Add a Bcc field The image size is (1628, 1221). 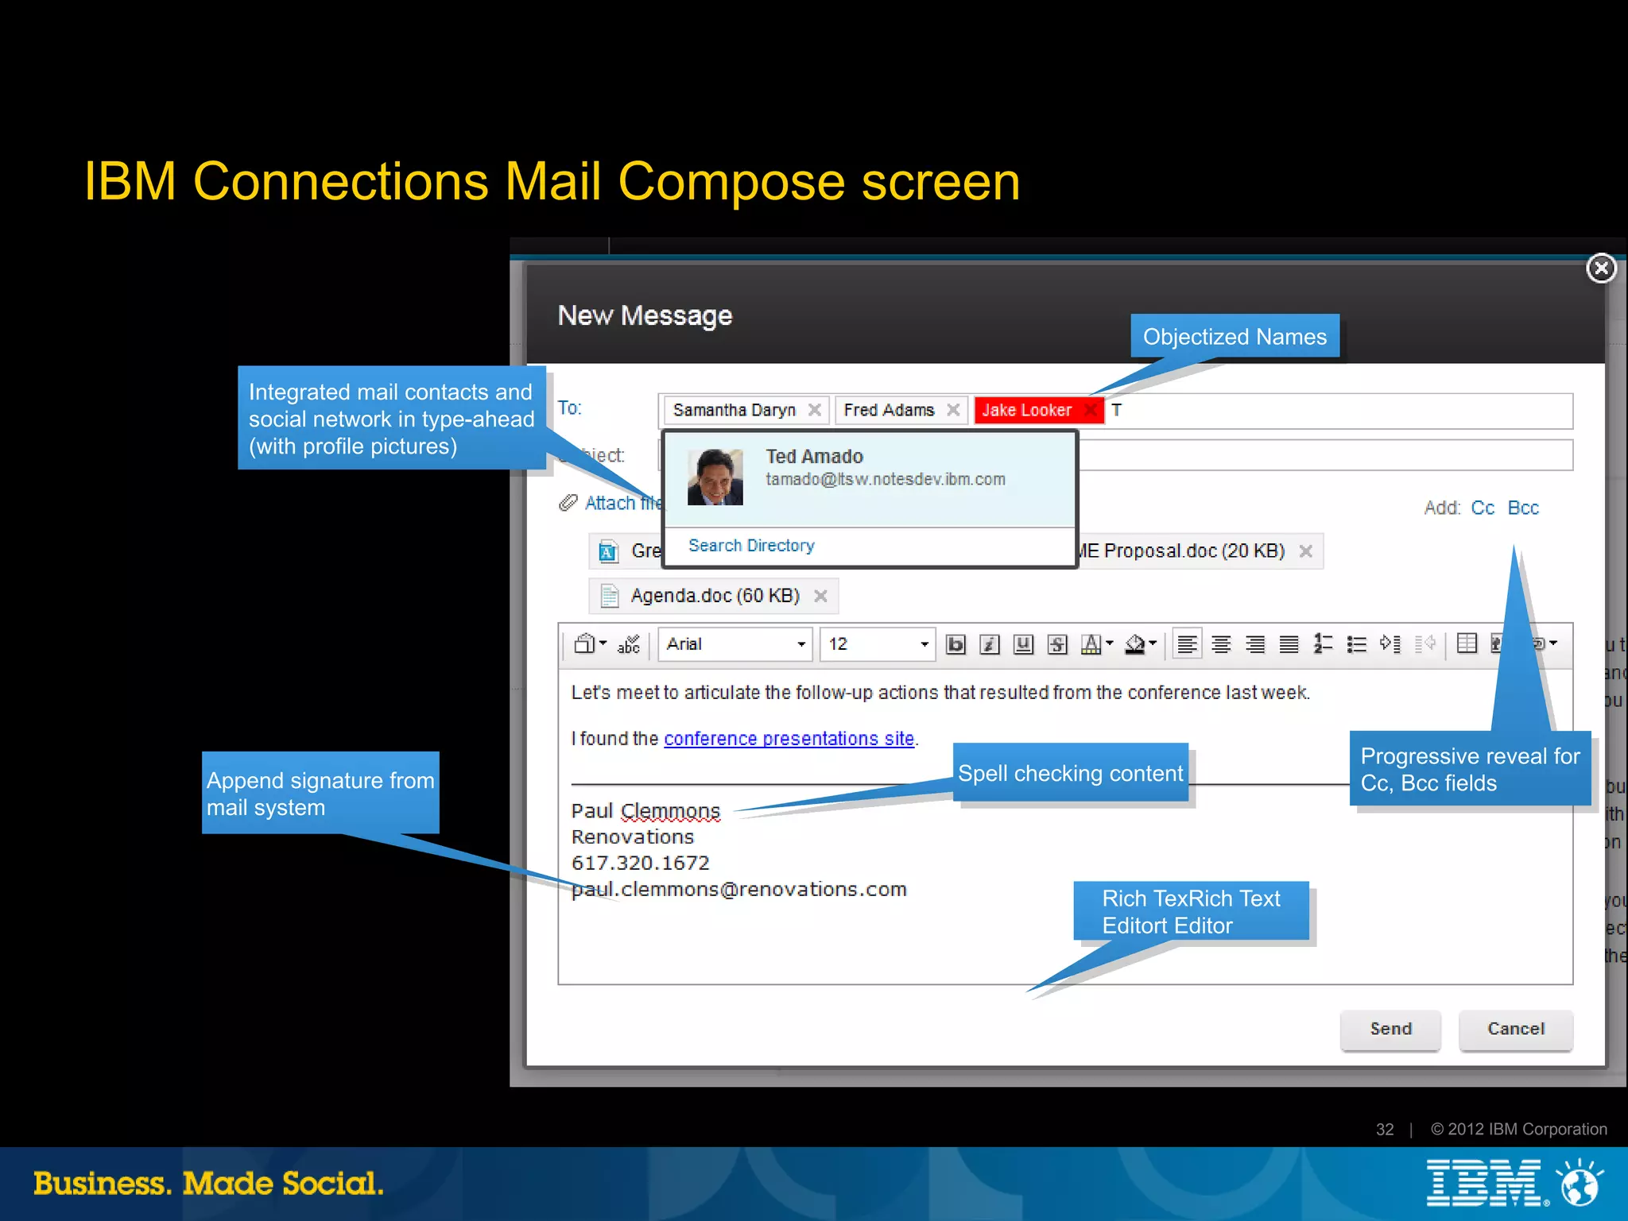pyautogui.click(x=1523, y=508)
